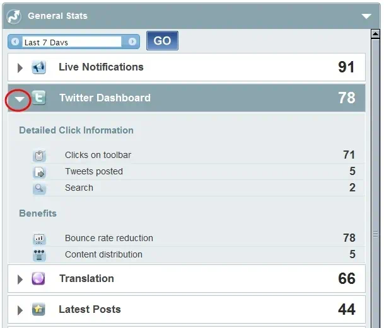
Task: Click the Clicks on toolbar icon
Action: pyautogui.click(x=39, y=156)
